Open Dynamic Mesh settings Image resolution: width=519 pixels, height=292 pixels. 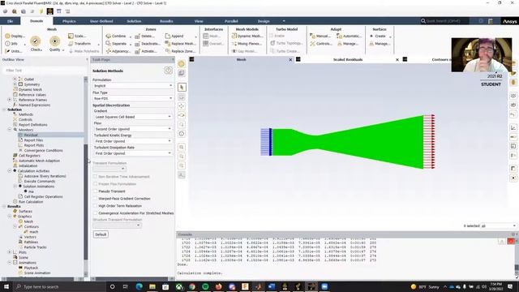tap(247, 36)
